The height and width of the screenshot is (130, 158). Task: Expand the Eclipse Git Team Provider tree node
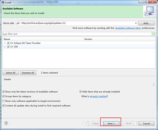coord(5,43)
